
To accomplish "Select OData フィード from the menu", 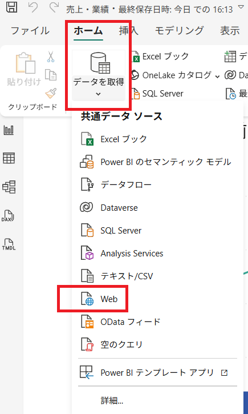I will (157, 322).
